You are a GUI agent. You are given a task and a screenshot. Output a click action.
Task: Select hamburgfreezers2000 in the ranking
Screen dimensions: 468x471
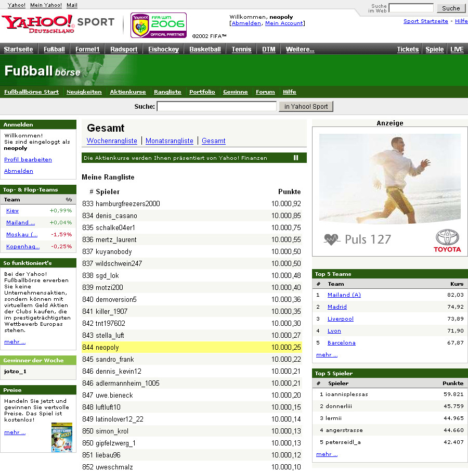pos(127,203)
